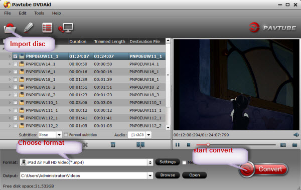Click the monitor device search icon
301x190 pixels.
click(66, 28)
